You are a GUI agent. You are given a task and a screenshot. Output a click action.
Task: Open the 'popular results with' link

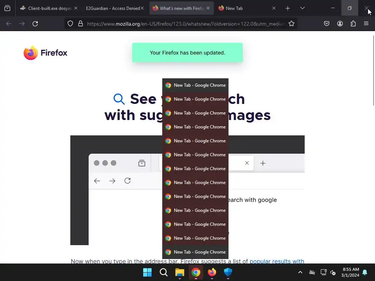277,261
